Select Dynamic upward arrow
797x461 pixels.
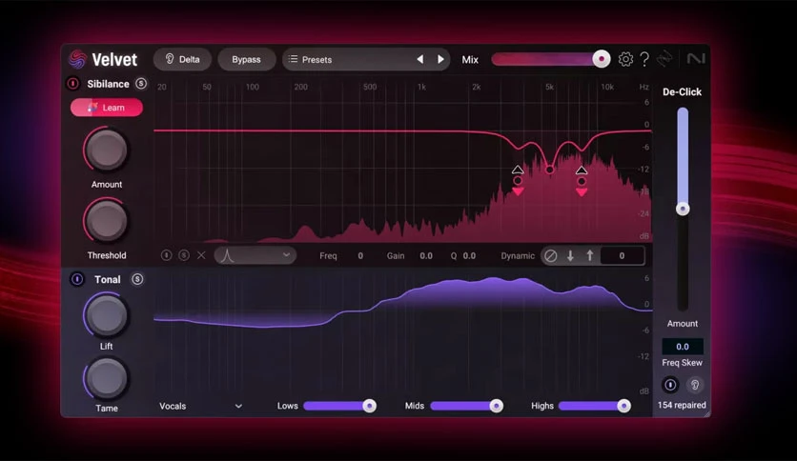(x=589, y=256)
